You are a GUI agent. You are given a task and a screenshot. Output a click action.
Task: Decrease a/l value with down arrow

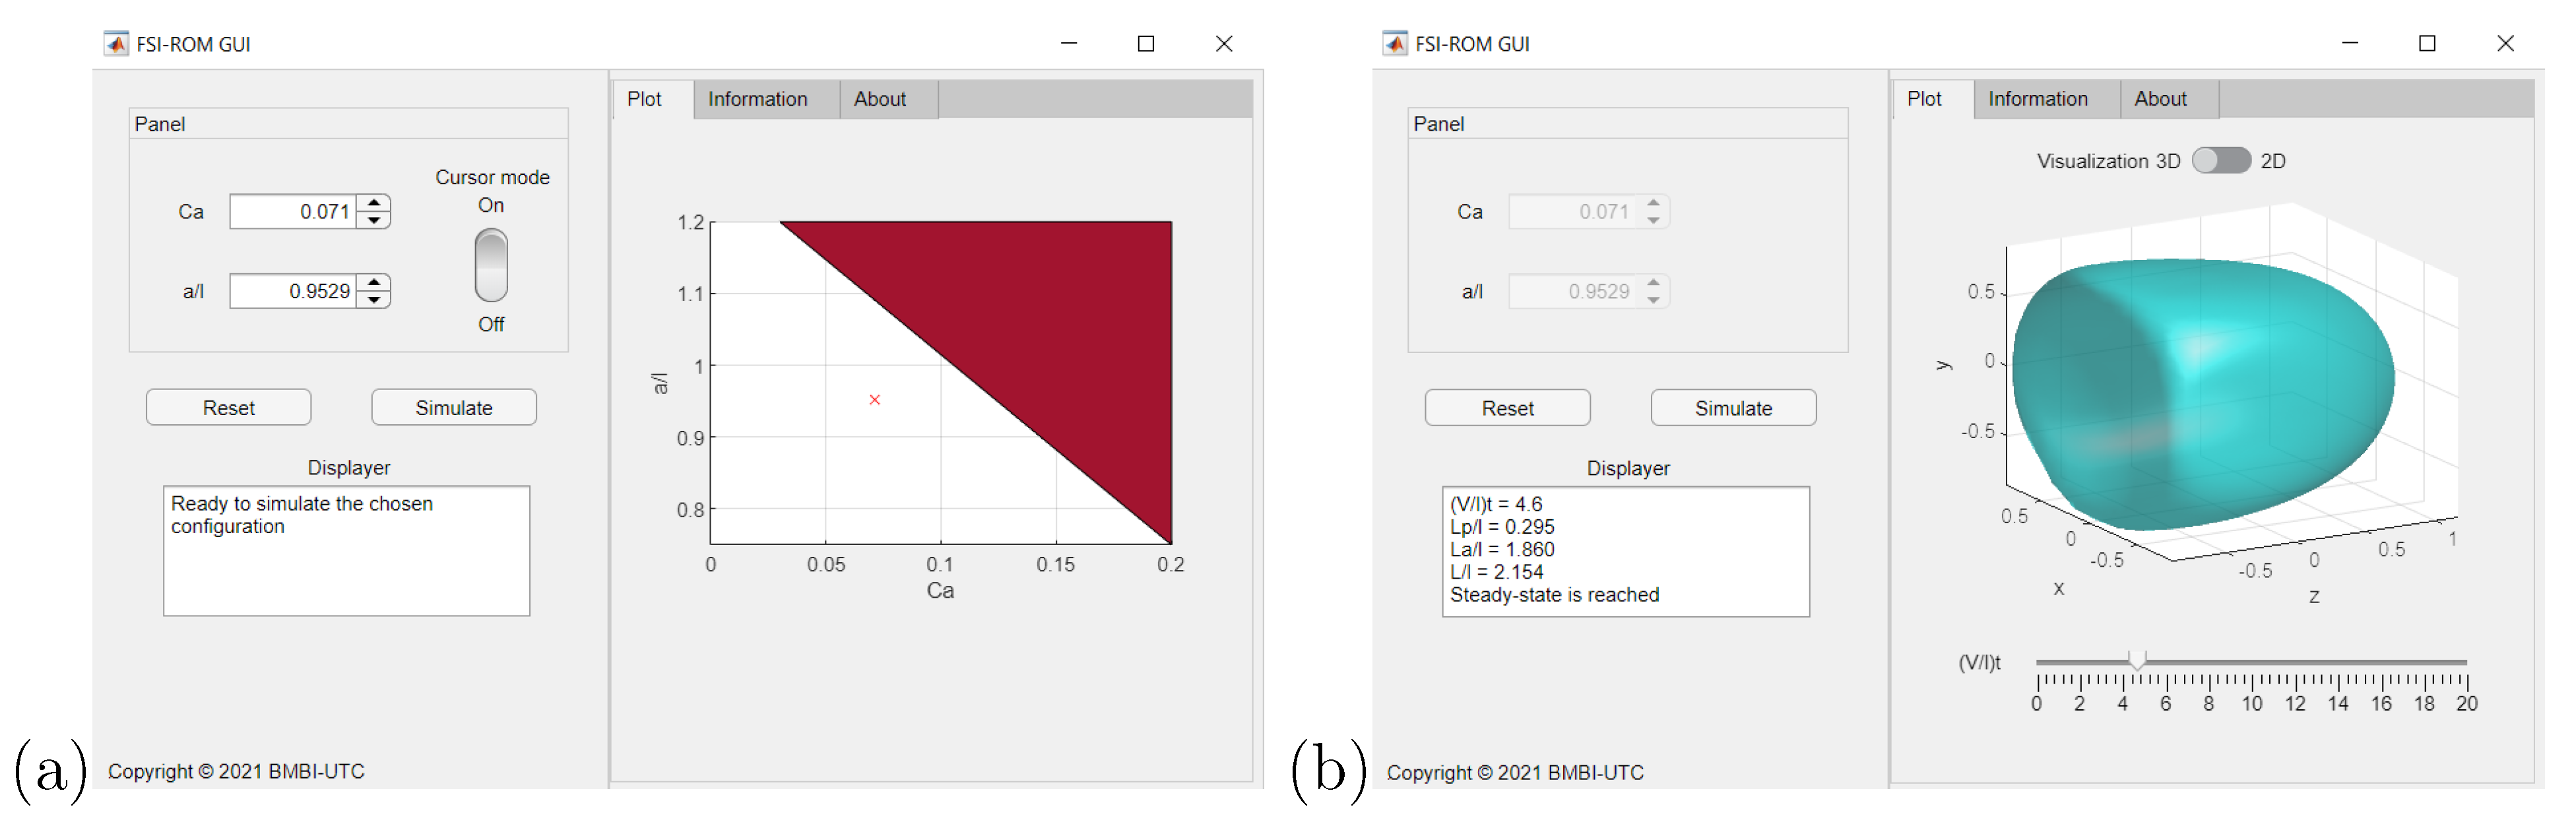[x=374, y=300]
